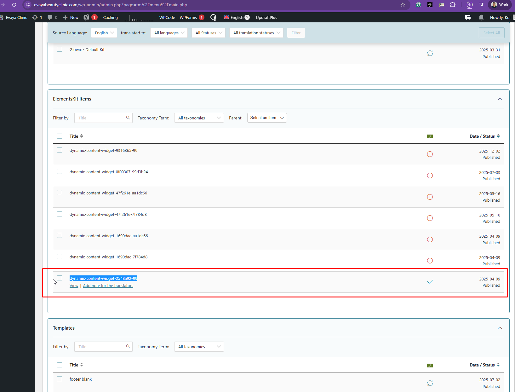
Task: Check the box for dynamic-content-widget-0f09307-99d3b24
Action: 60,171
